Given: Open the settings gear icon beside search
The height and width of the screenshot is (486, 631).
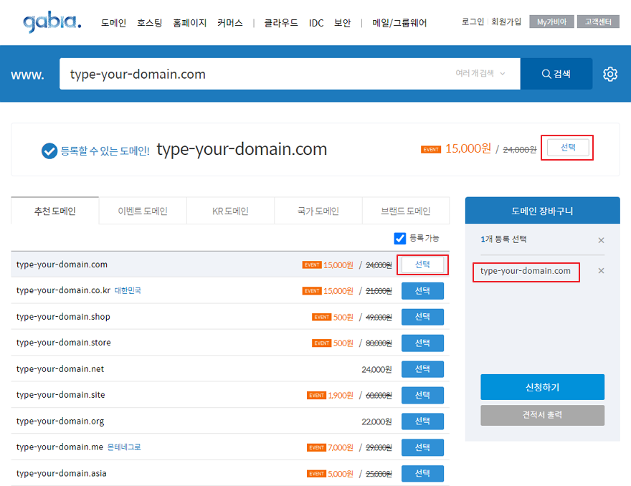Looking at the screenshot, I should pyautogui.click(x=610, y=74).
